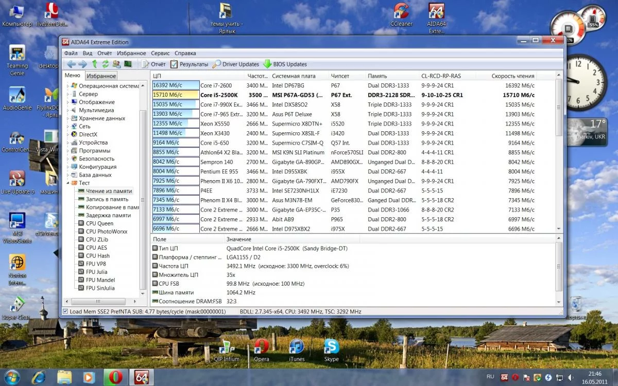Open the Сервис menu
The image size is (618, 386).
(x=160, y=53)
